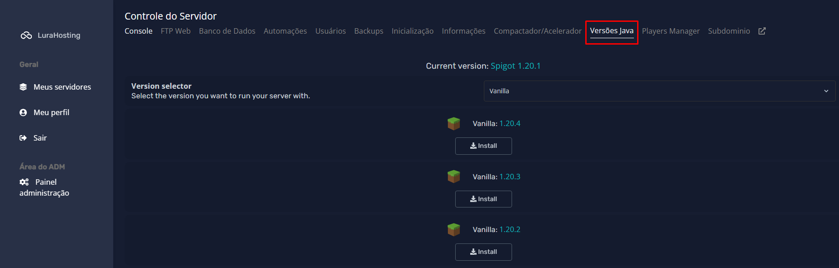The height and width of the screenshot is (268, 839).
Task: Click the LuraHosting brand name
Action: pyautogui.click(x=59, y=35)
